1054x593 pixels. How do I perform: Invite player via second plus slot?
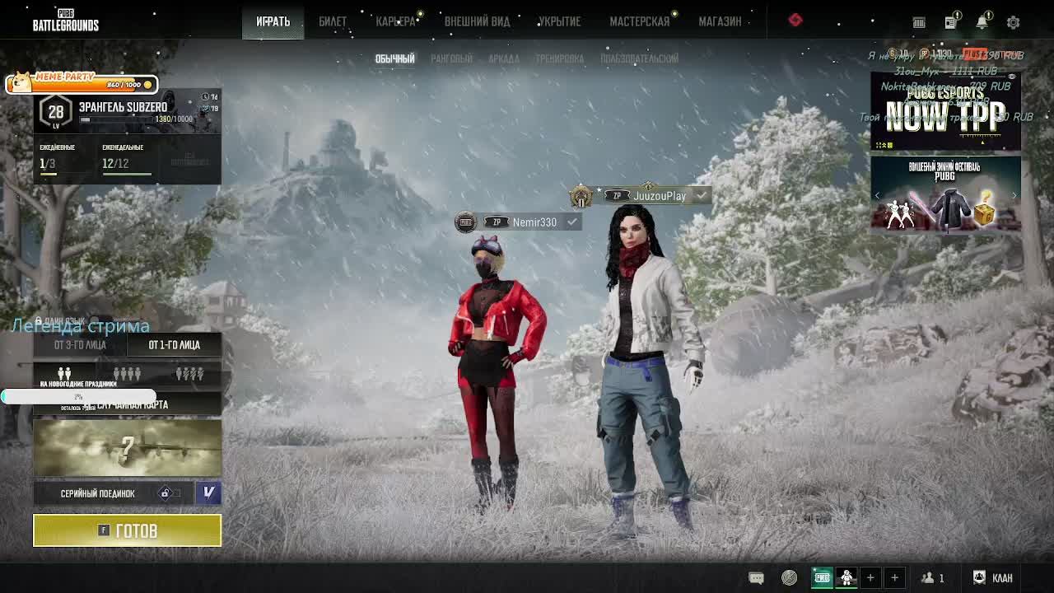tap(894, 578)
